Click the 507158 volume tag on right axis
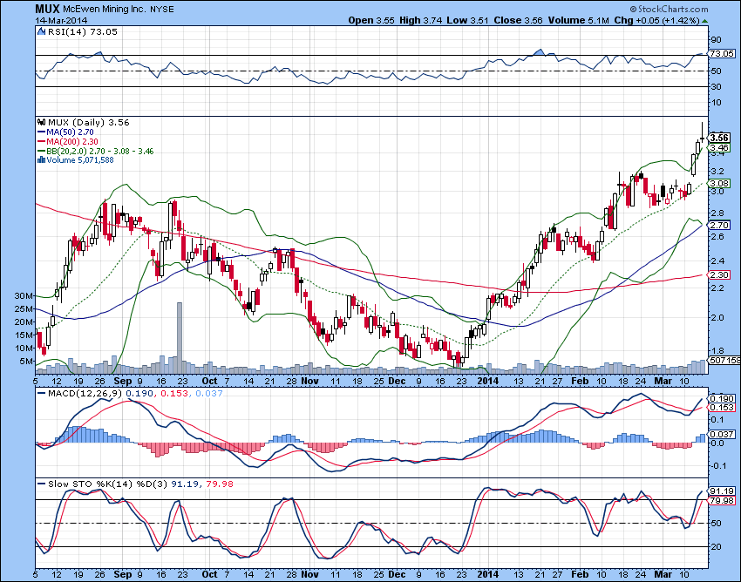Viewport: 741px width, 582px height. click(x=725, y=360)
